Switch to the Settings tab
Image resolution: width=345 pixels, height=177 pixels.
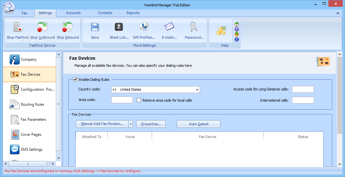click(x=45, y=13)
